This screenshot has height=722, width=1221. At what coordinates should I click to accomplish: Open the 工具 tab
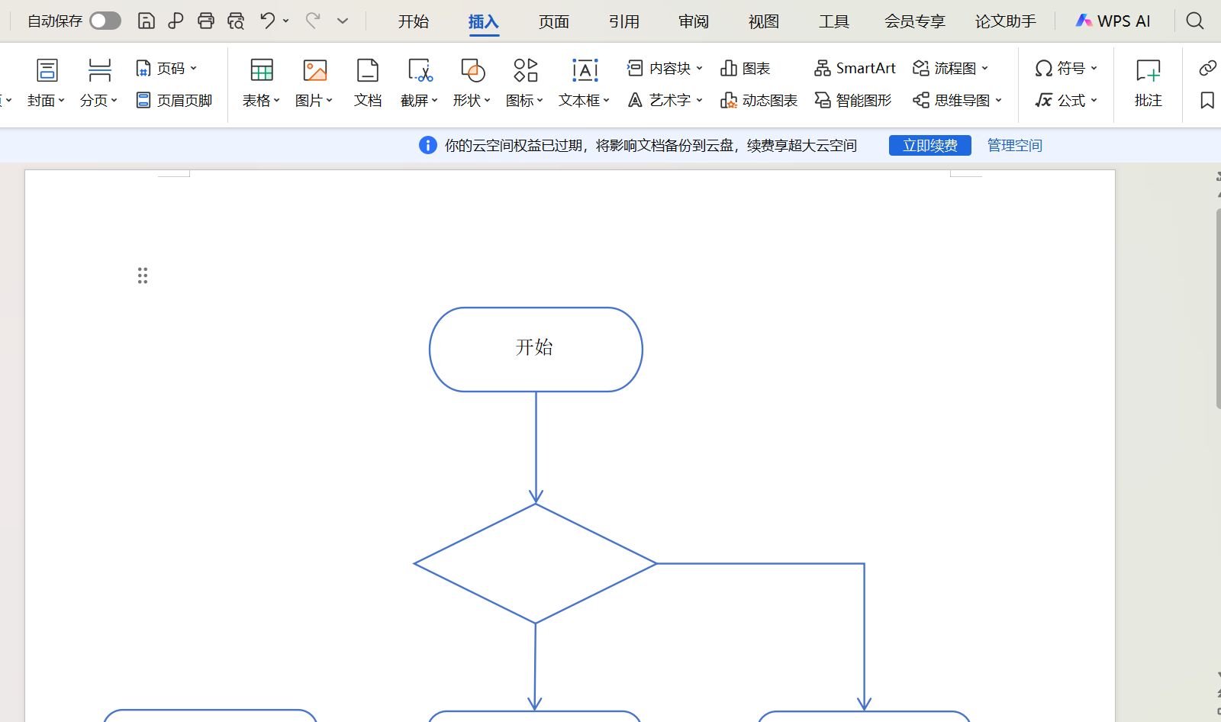834,21
